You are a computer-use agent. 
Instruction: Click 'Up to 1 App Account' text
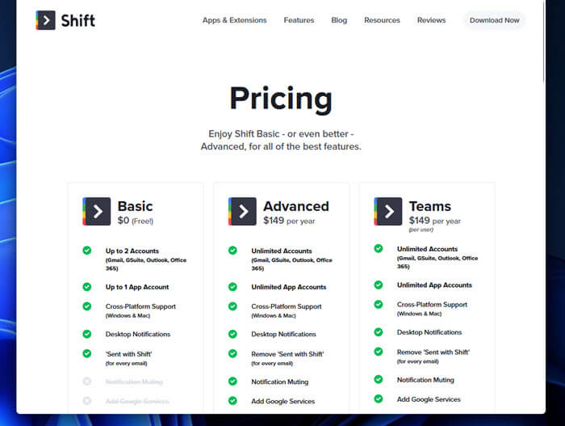pyautogui.click(x=137, y=287)
